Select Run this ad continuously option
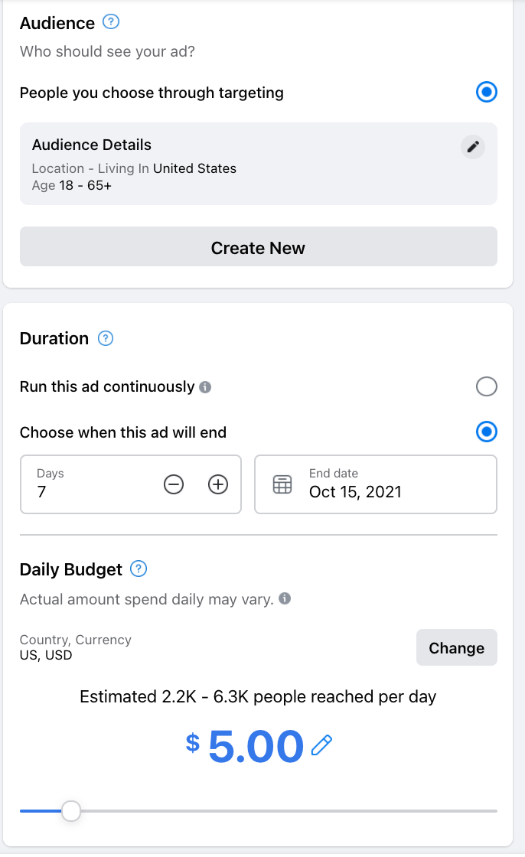Viewport: 525px width, 857px height. point(486,386)
